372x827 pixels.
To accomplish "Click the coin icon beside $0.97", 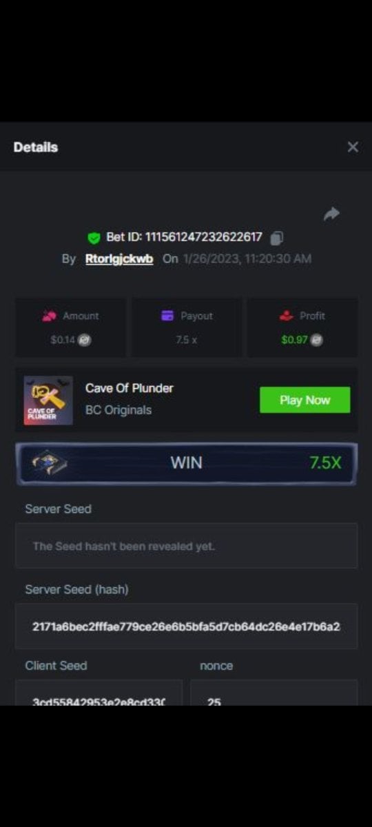I will tap(316, 340).
